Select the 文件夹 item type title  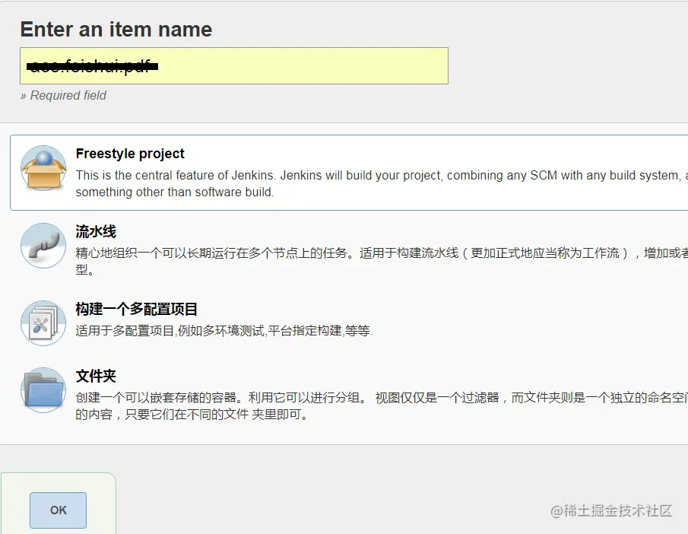(x=96, y=377)
